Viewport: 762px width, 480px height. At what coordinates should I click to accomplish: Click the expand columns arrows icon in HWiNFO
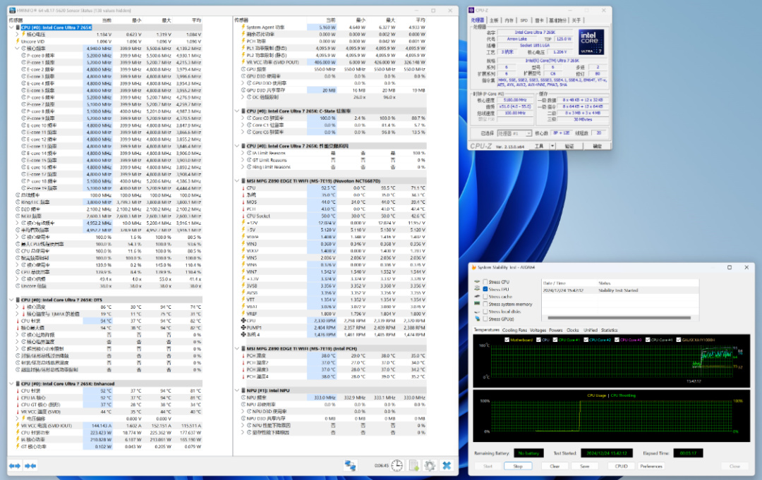pyautogui.click(x=14, y=465)
